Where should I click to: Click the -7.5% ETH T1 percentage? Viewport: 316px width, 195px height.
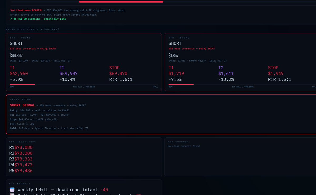pyautogui.click(x=175, y=79)
